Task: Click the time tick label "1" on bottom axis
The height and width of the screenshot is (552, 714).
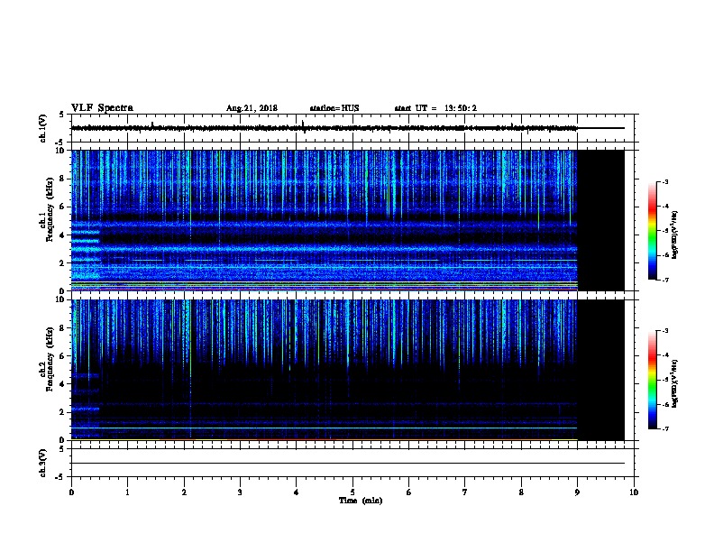Action: point(127,492)
